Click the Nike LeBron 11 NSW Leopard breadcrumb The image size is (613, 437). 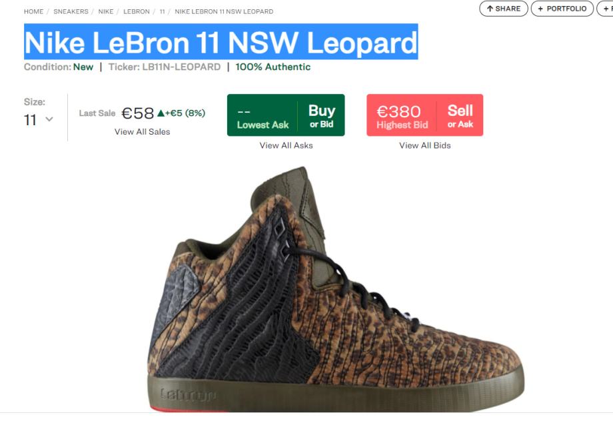pos(224,12)
